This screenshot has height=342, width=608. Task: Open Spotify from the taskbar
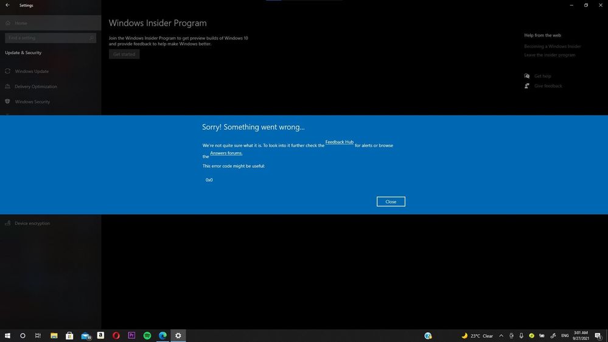(x=147, y=336)
